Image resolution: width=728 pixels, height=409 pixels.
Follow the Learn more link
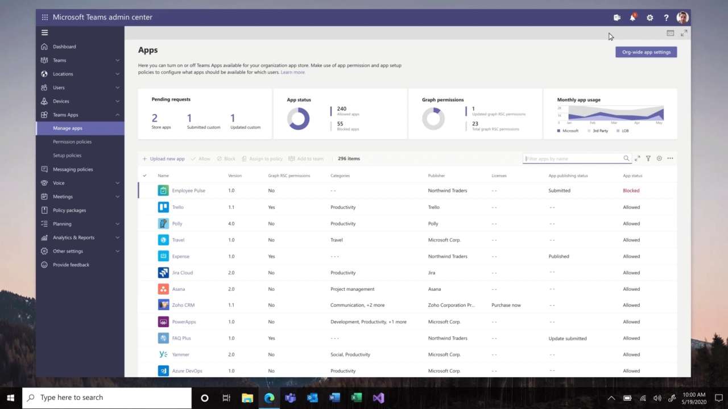pyautogui.click(x=293, y=73)
